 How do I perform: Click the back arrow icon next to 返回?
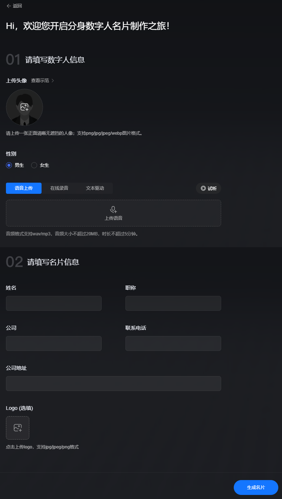click(9, 6)
